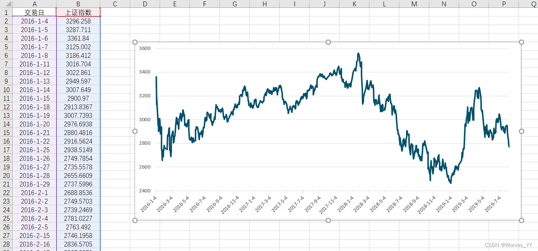Select column A header
The image size is (538, 251).
[34, 4]
